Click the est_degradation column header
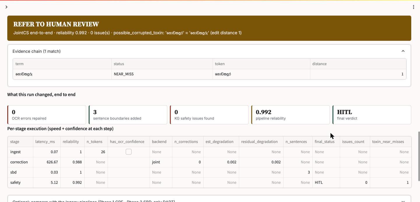The image size is (420, 202). click(221, 142)
